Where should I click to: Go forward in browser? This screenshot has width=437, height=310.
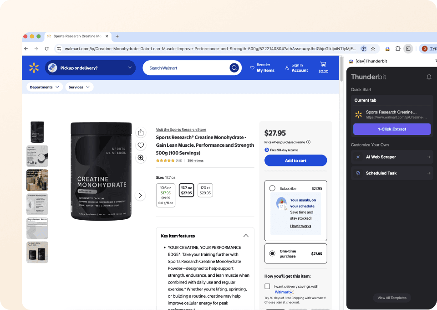point(36,48)
